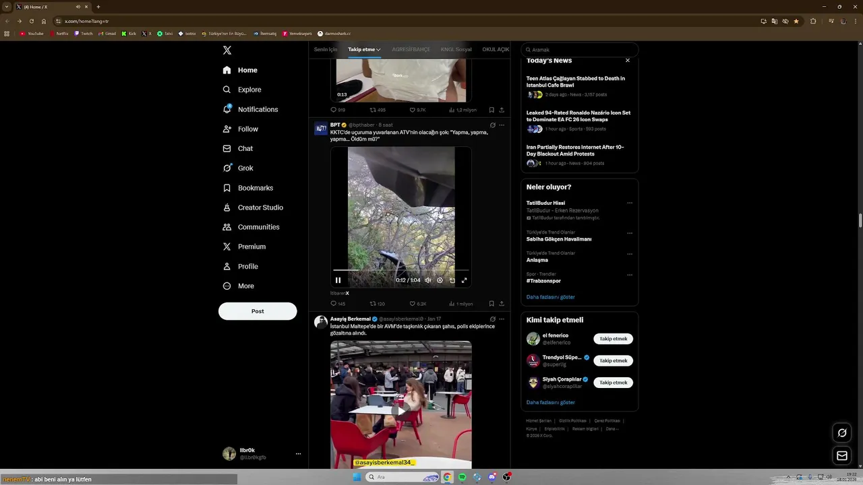The width and height of the screenshot is (863, 485).
Task: Open options for Sabiha Gökçen Havalimanı trend
Action: point(630,233)
